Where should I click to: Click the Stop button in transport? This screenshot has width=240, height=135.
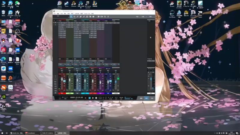coord(89,98)
